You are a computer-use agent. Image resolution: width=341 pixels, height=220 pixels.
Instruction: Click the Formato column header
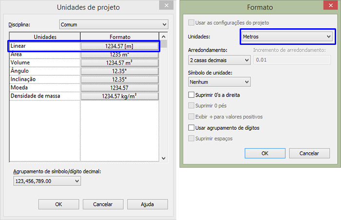point(120,37)
